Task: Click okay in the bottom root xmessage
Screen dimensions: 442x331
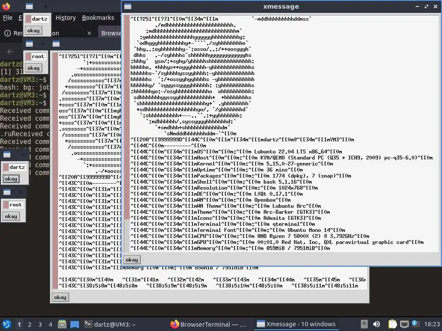Action: (11, 216)
